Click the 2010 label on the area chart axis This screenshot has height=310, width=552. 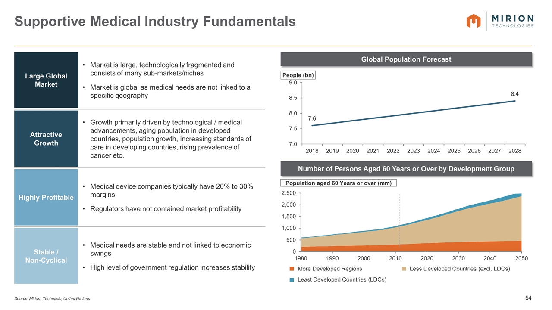[x=395, y=259]
